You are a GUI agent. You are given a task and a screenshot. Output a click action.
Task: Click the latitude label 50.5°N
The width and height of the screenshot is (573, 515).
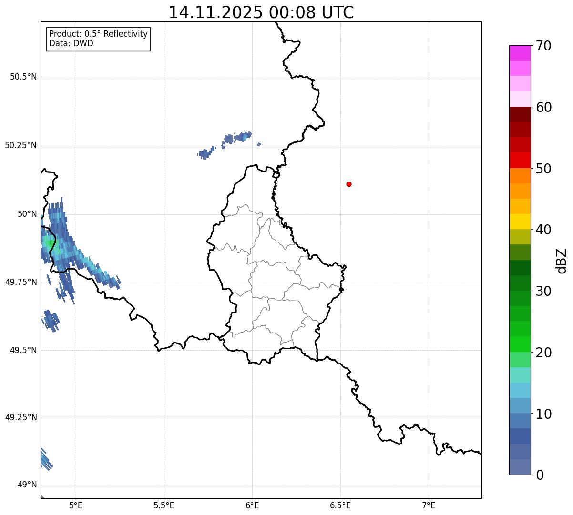[23, 77]
